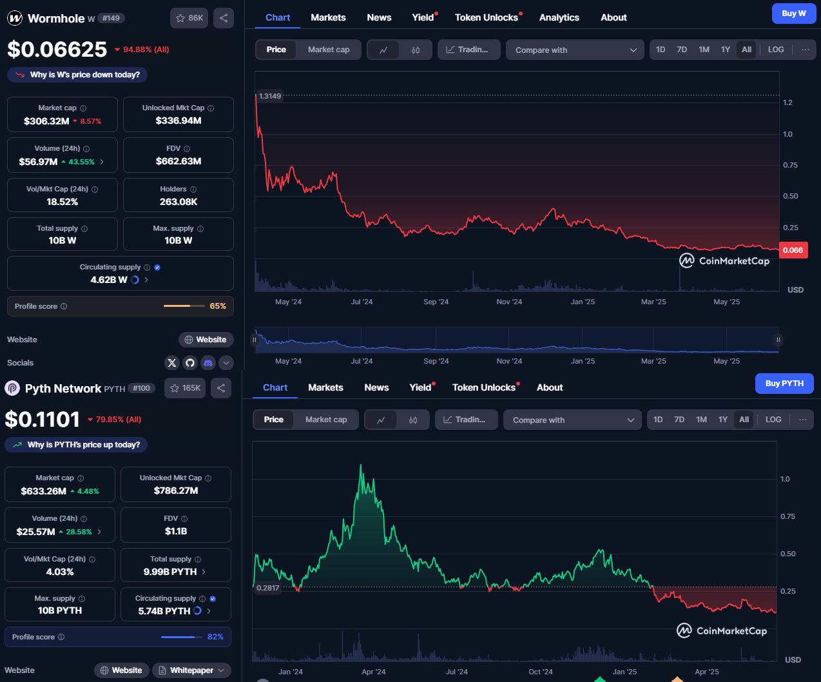Click Wormhole Holders info icon
The width and height of the screenshot is (821, 682).
(x=193, y=190)
